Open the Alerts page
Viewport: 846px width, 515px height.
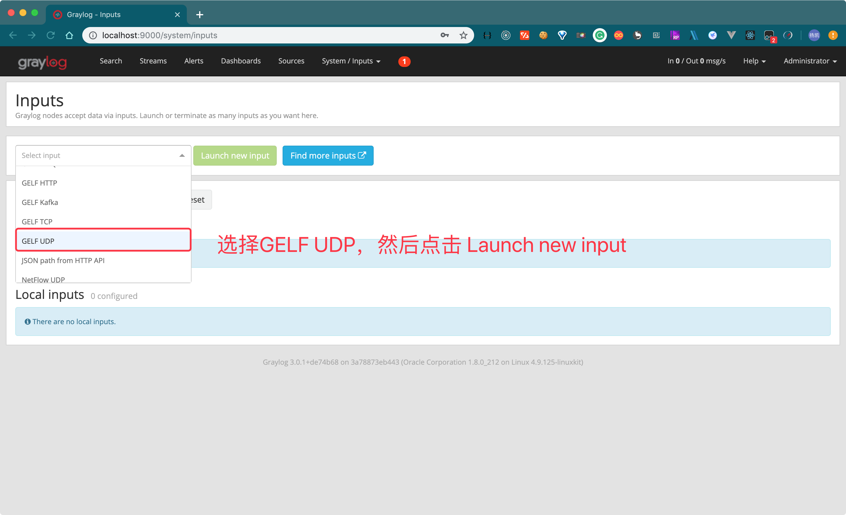click(194, 61)
